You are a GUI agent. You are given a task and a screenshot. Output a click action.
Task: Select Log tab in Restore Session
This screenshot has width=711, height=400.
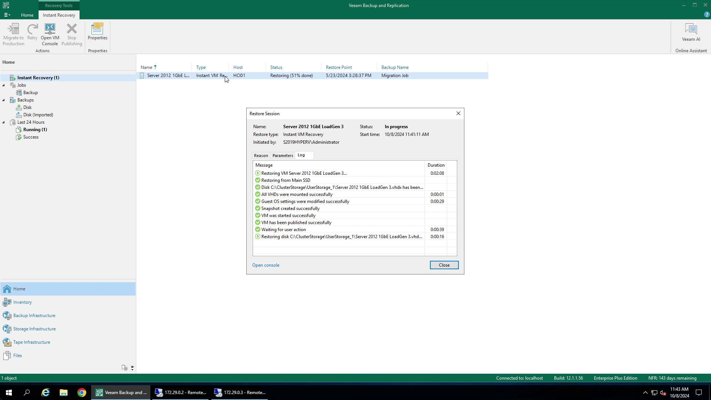(304, 155)
